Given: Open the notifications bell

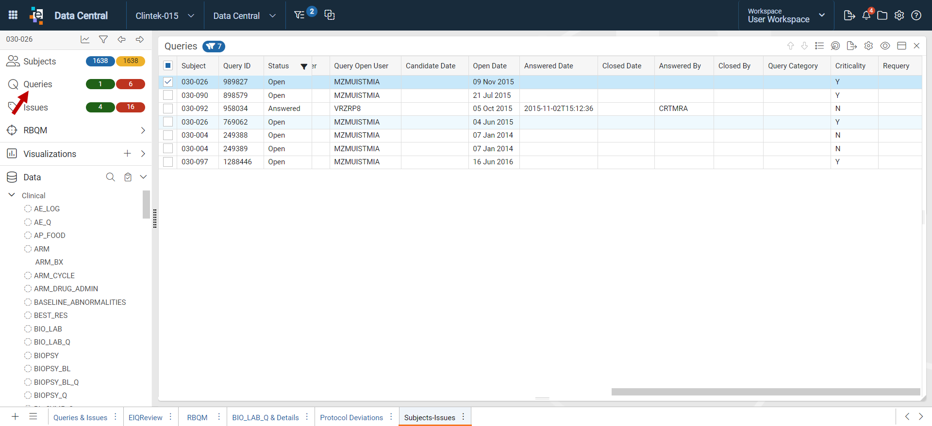Looking at the screenshot, I should pyautogui.click(x=867, y=15).
